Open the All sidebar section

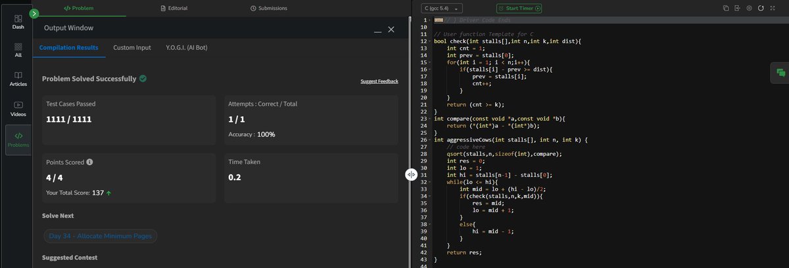pos(18,50)
